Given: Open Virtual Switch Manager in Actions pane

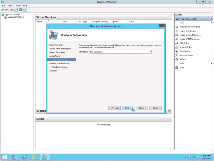Looking at the screenshot, I should click(x=190, y=35).
